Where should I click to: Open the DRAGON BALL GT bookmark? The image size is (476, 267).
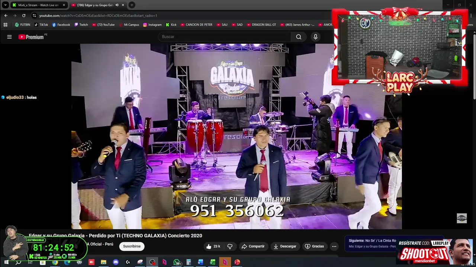pyautogui.click(x=261, y=25)
